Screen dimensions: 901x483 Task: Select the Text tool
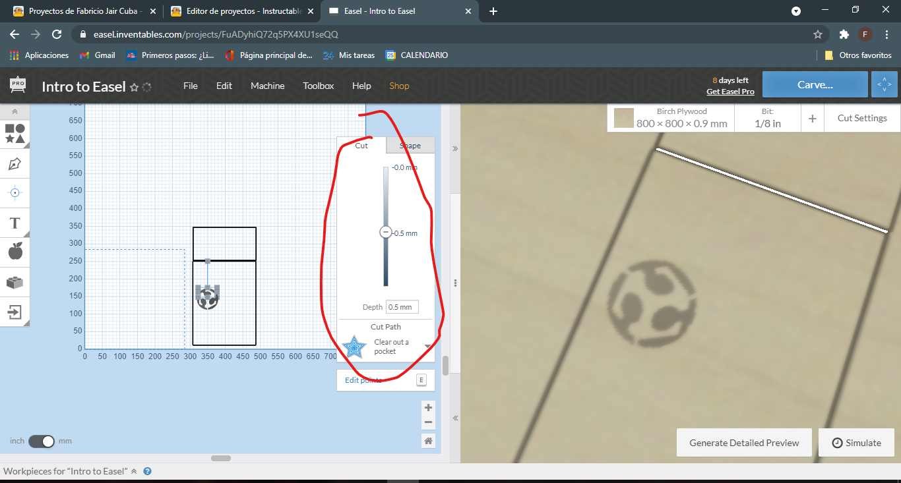[15, 223]
